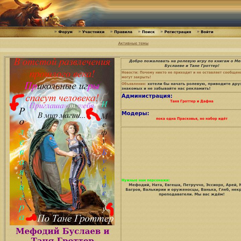Click the Tanya Grotter role-play poster image

[x=62, y=141]
